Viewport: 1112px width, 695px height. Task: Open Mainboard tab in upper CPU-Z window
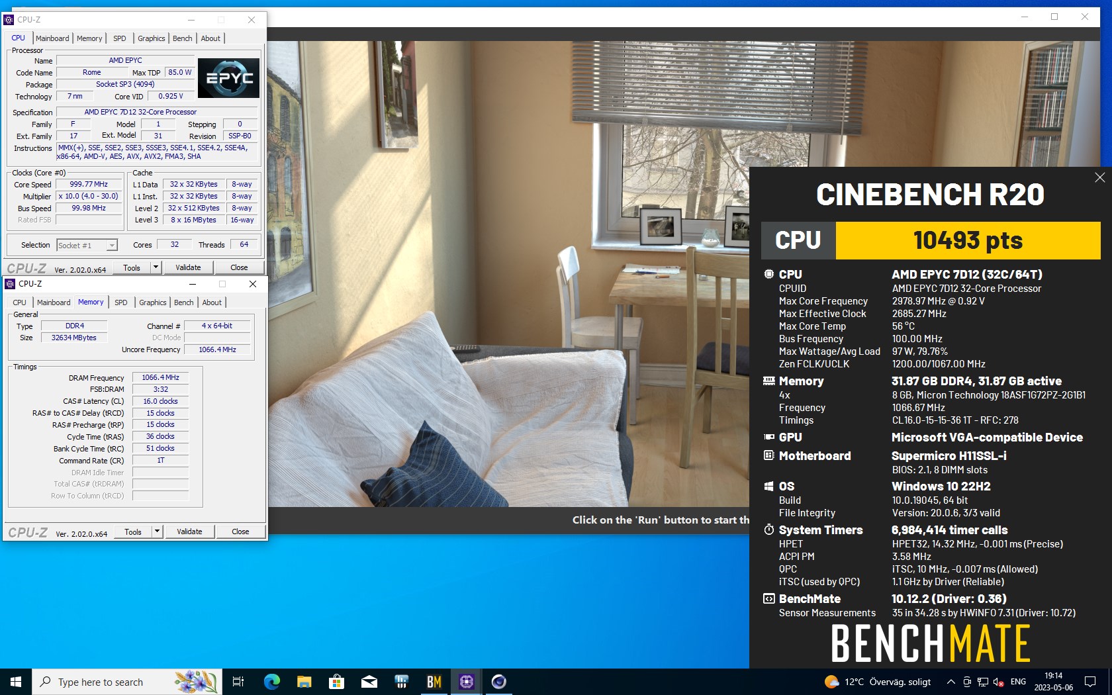[x=52, y=38]
